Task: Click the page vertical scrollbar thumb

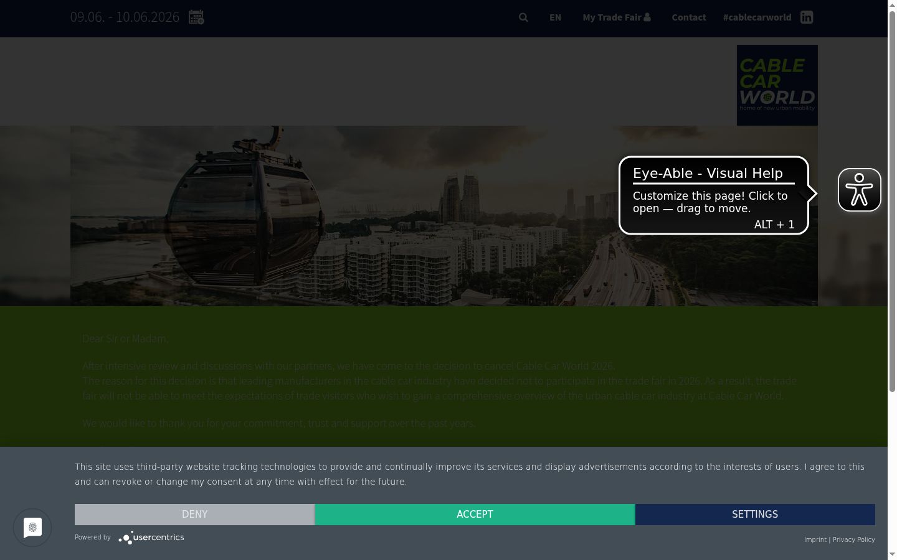Action: point(892,202)
